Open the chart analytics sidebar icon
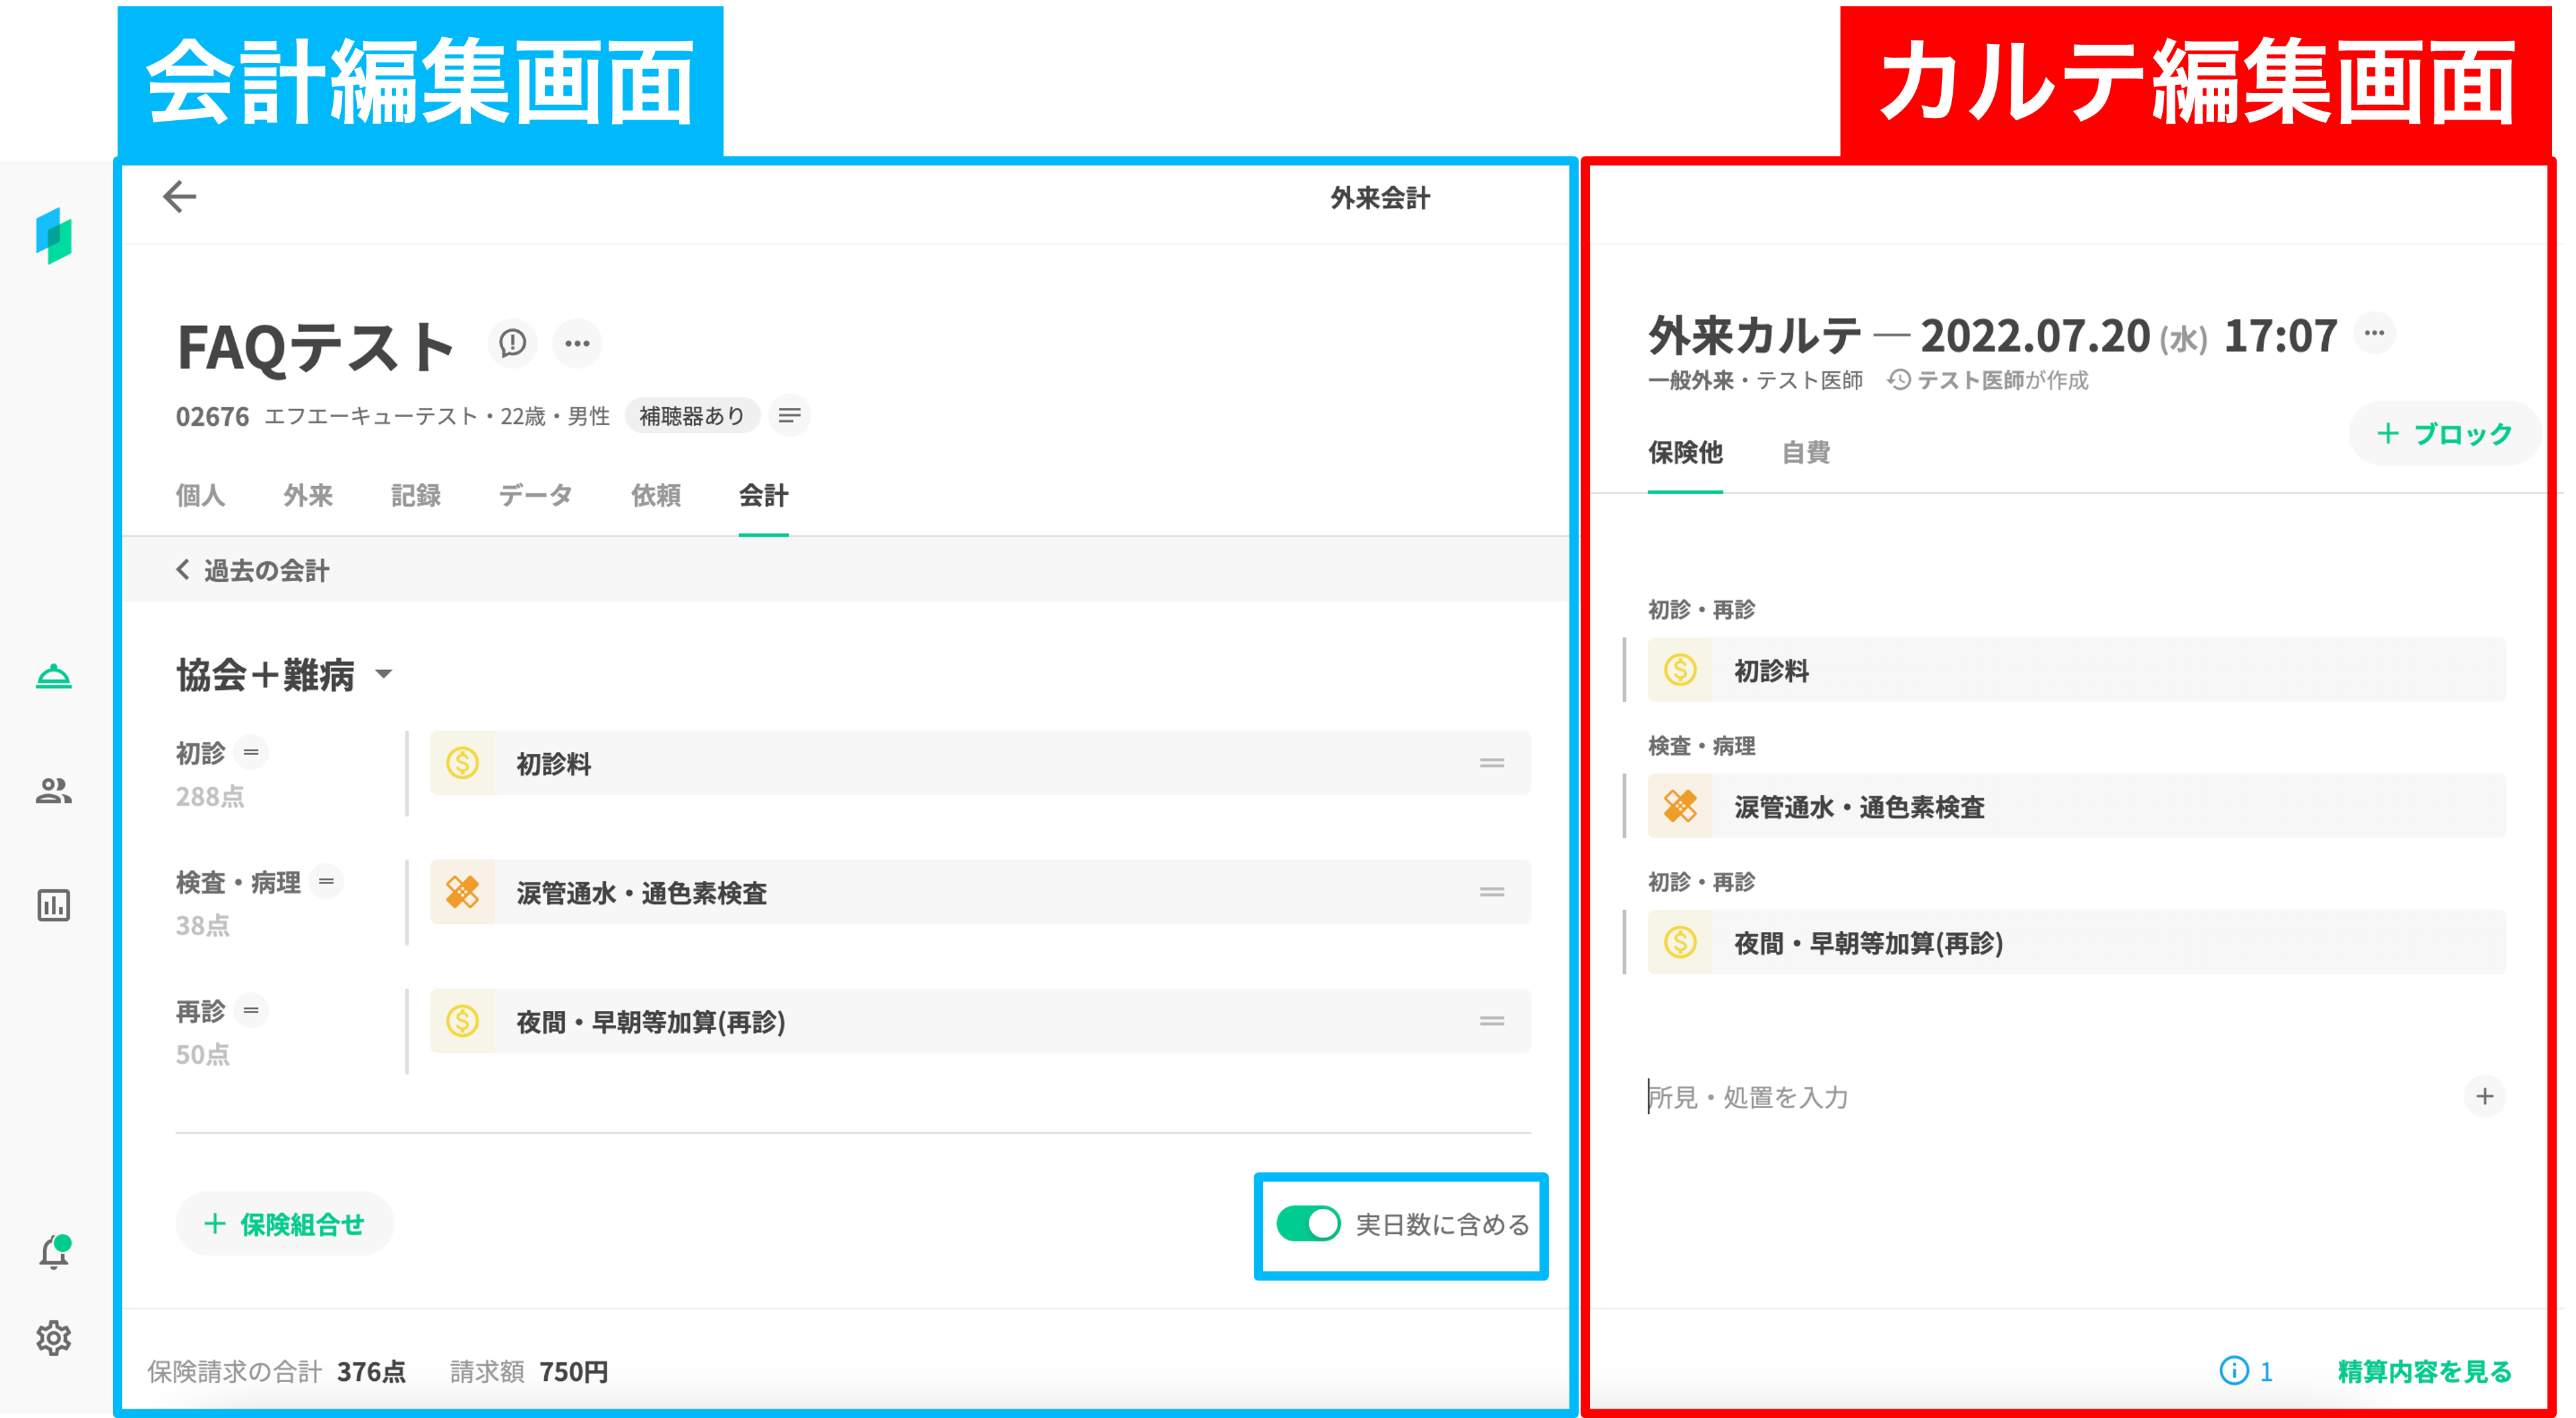This screenshot has height=1418, width=2576. (x=54, y=905)
